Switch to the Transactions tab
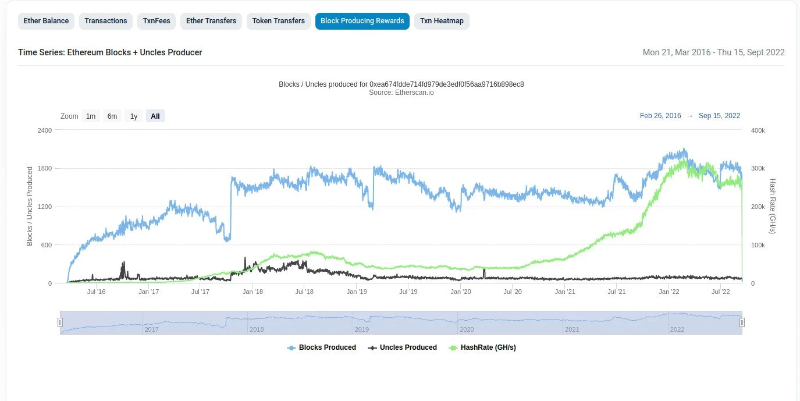Image resolution: width=800 pixels, height=401 pixels. coord(105,21)
